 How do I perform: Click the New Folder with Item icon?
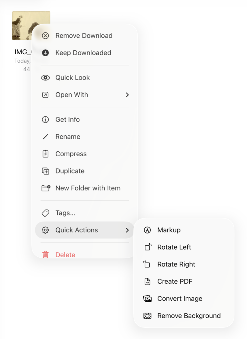tap(46, 188)
